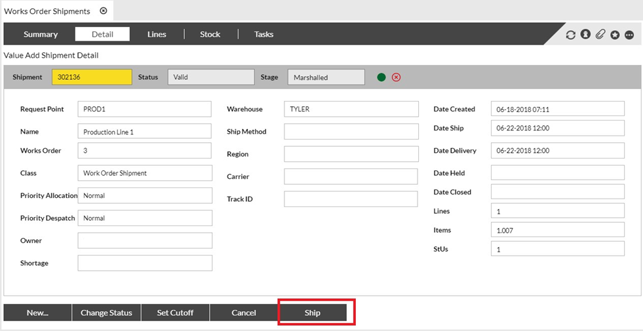Open the Lines tab
The width and height of the screenshot is (643, 331).
click(157, 34)
